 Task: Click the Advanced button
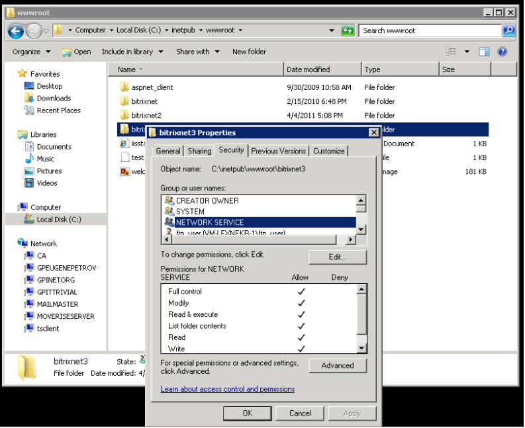pyautogui.click(x=338, y=365)
